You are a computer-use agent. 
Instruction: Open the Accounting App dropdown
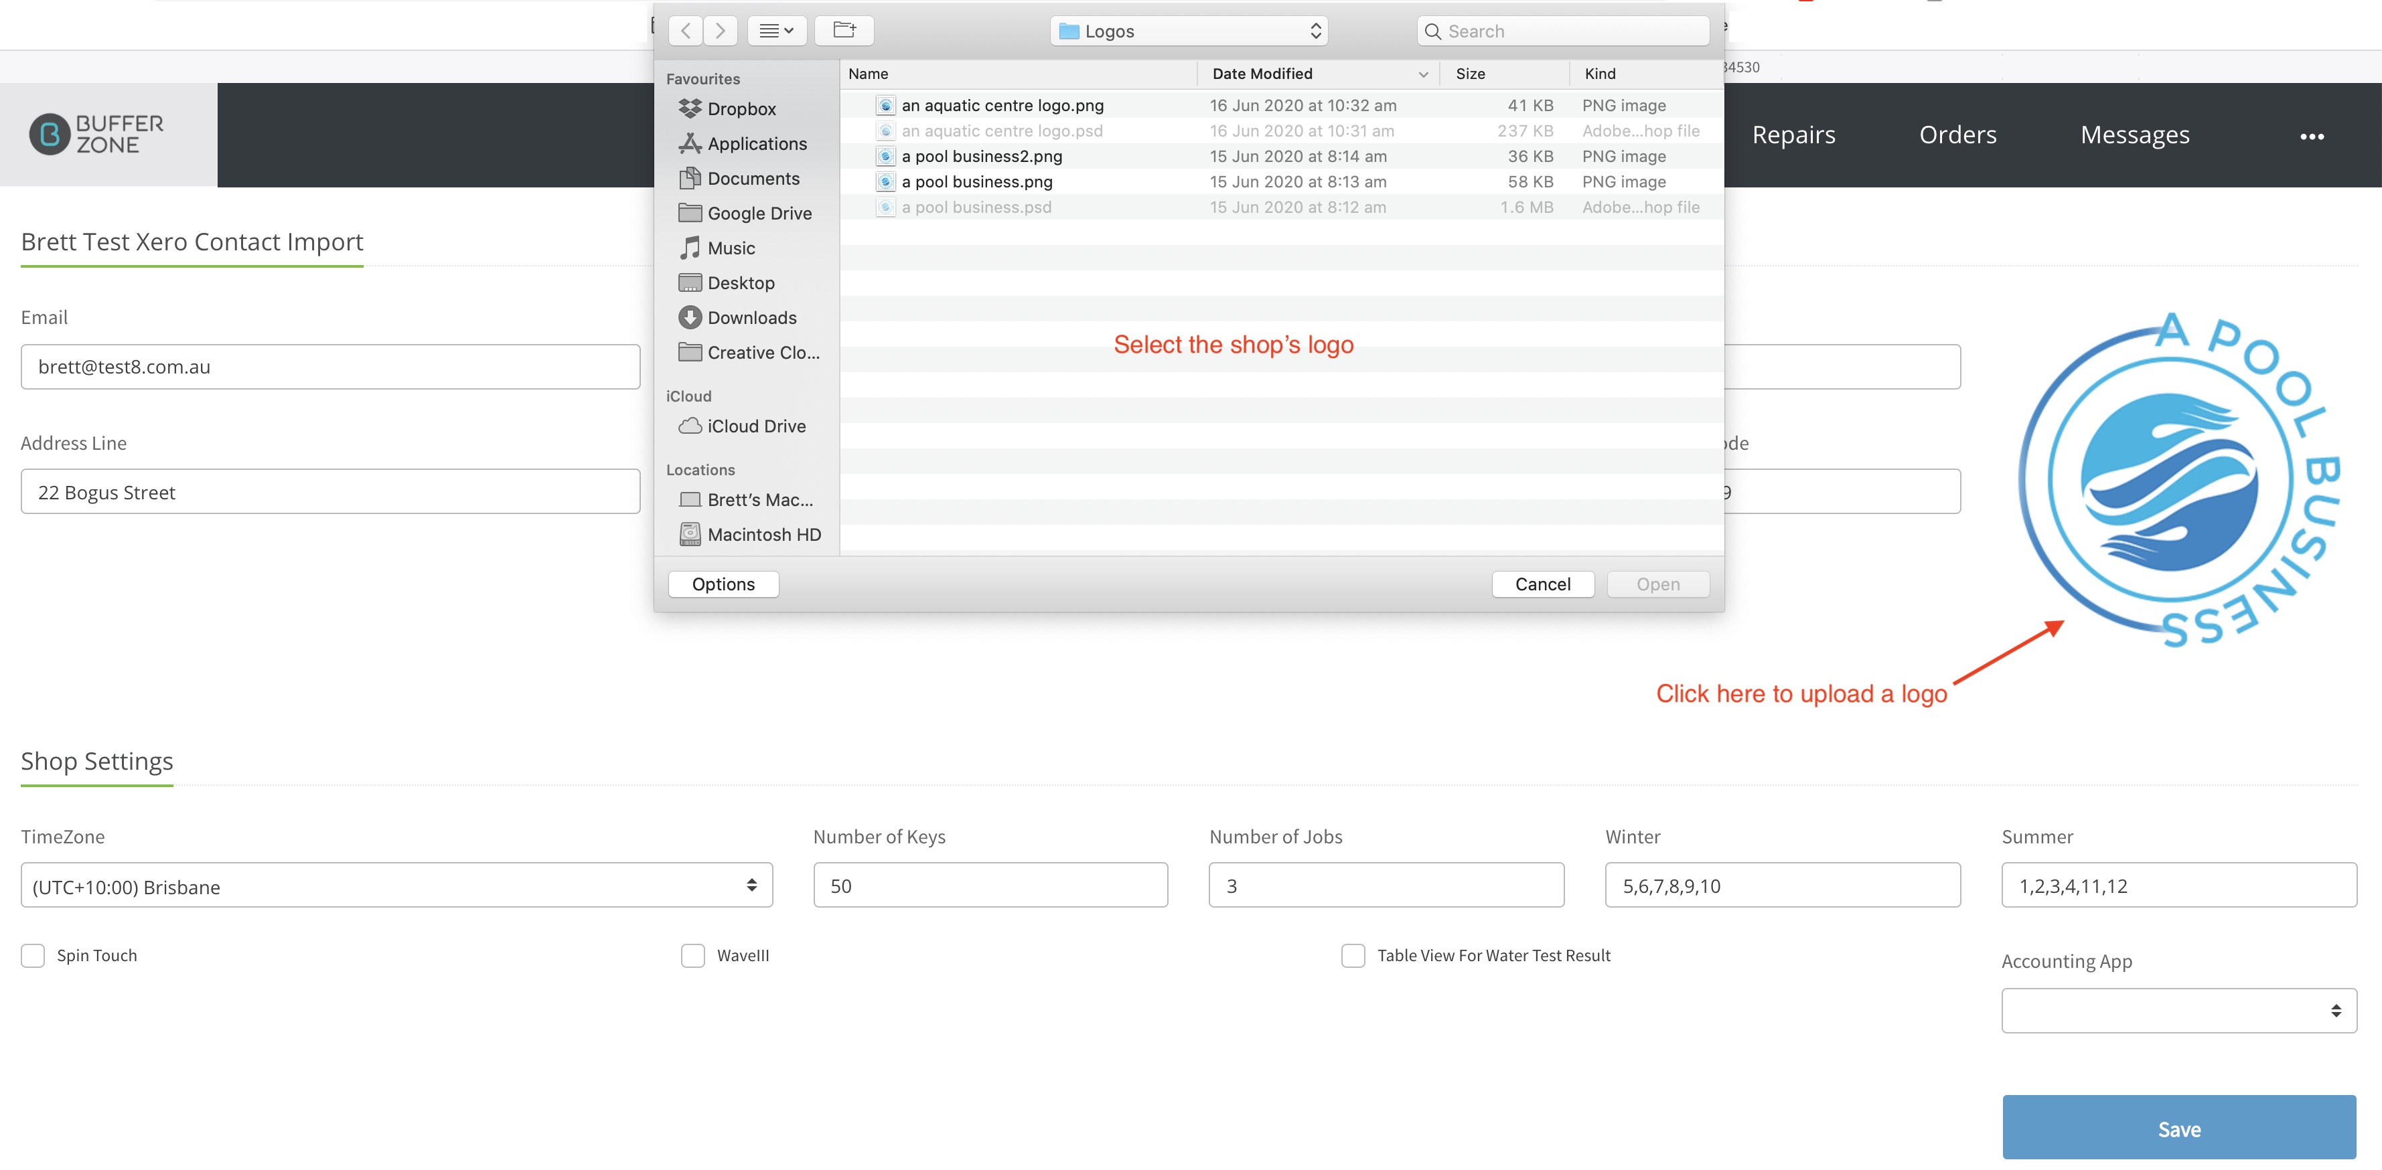pos(2178,1011)
